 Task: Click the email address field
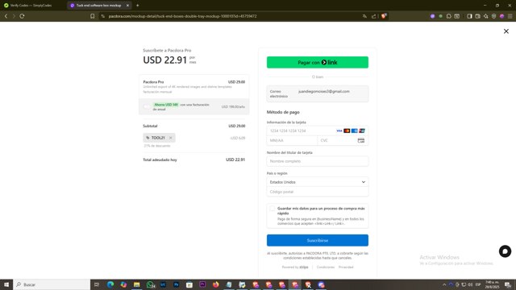click(x=317, y=93)
